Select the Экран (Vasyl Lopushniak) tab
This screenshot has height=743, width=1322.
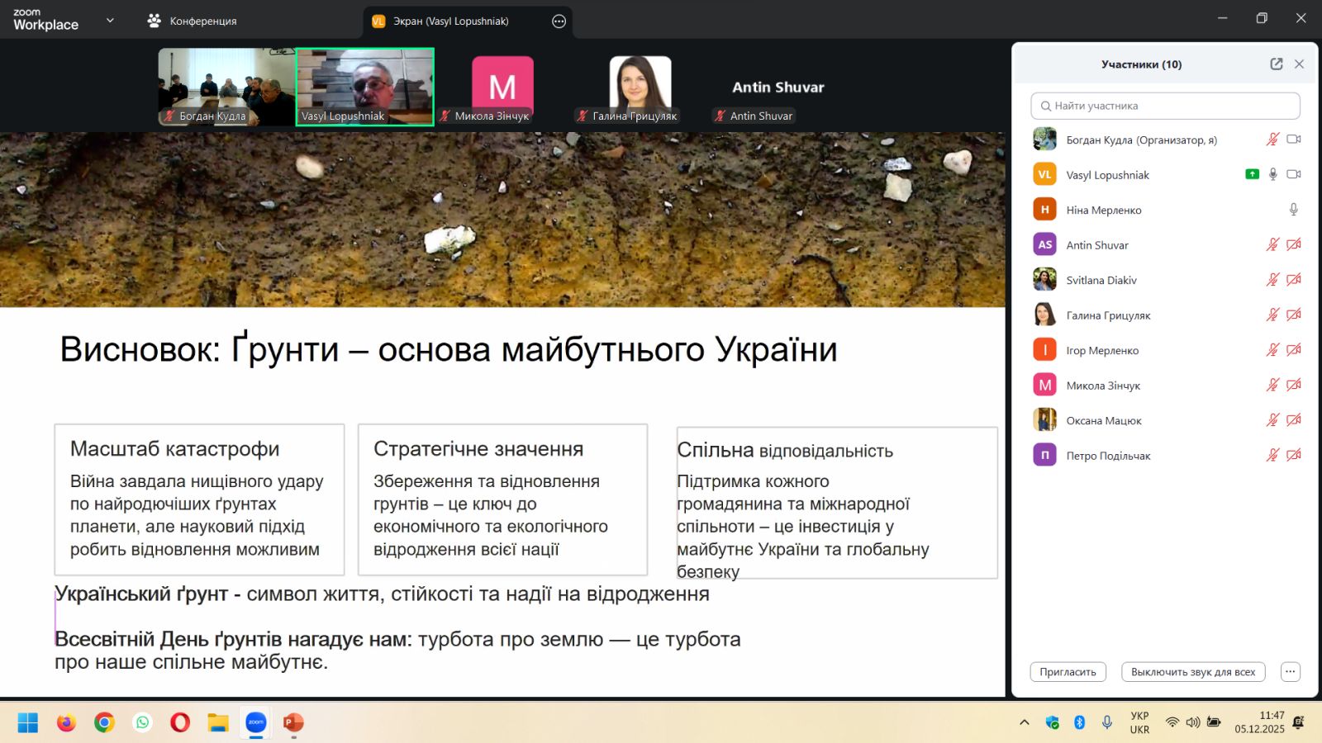(x=450, y=21)
